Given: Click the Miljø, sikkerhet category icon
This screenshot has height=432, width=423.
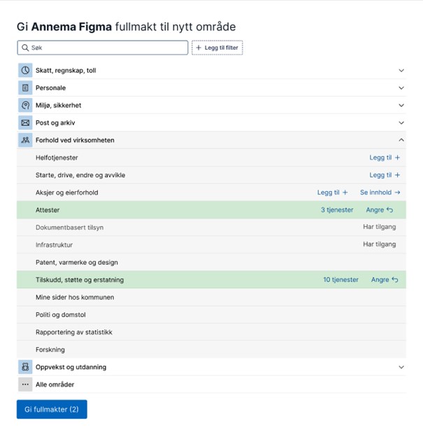Looking at the screenshot, I should pos(25,106).
